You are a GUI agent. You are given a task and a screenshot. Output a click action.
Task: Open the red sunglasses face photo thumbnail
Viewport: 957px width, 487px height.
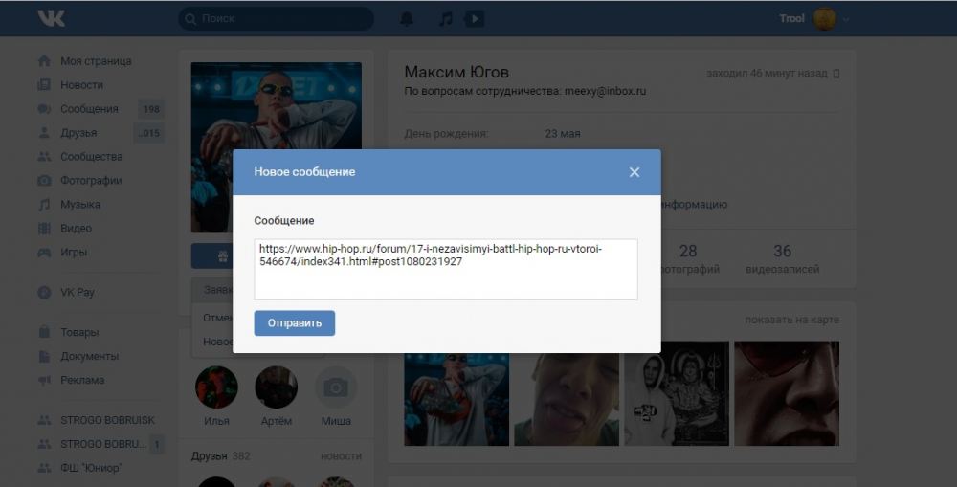(786, 393)
